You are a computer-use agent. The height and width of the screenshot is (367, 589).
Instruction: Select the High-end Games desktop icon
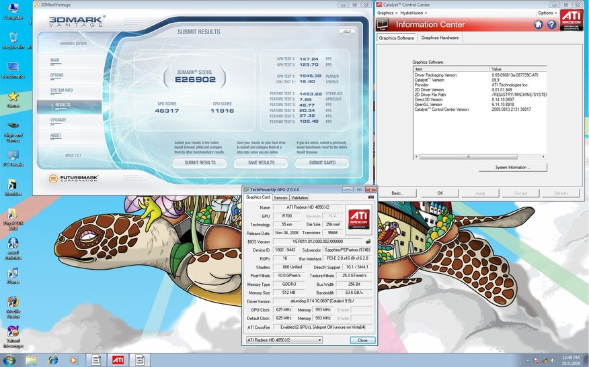13,132
